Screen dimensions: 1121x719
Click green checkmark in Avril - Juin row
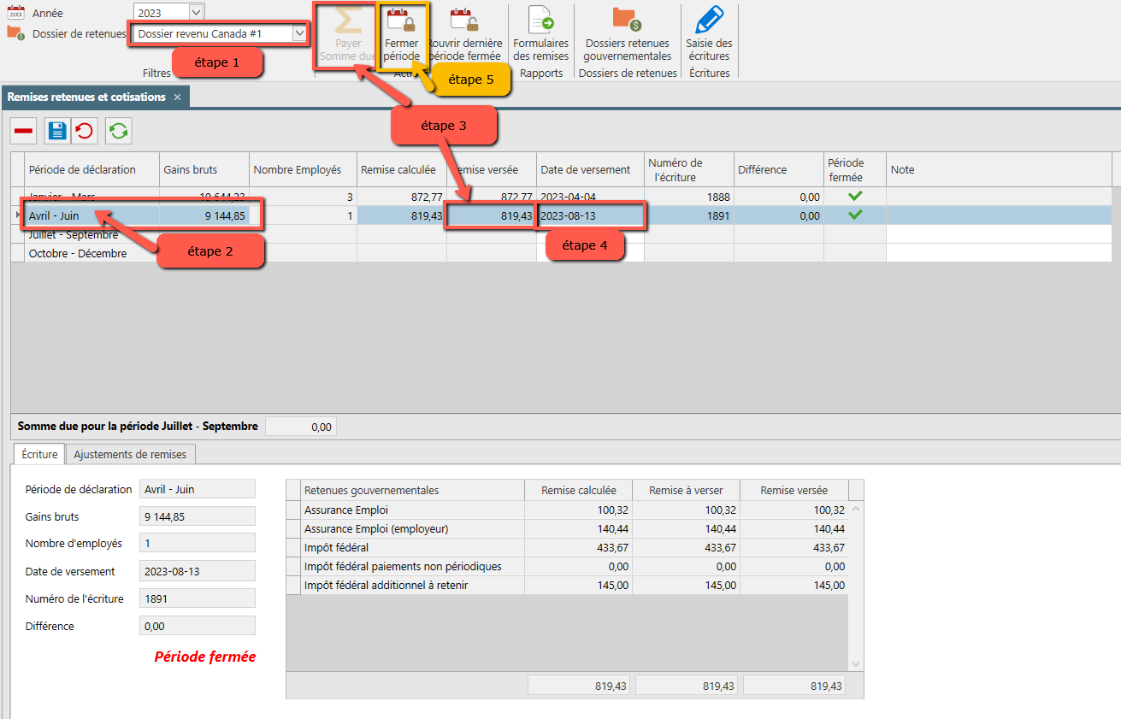click(x=855, y=215)
